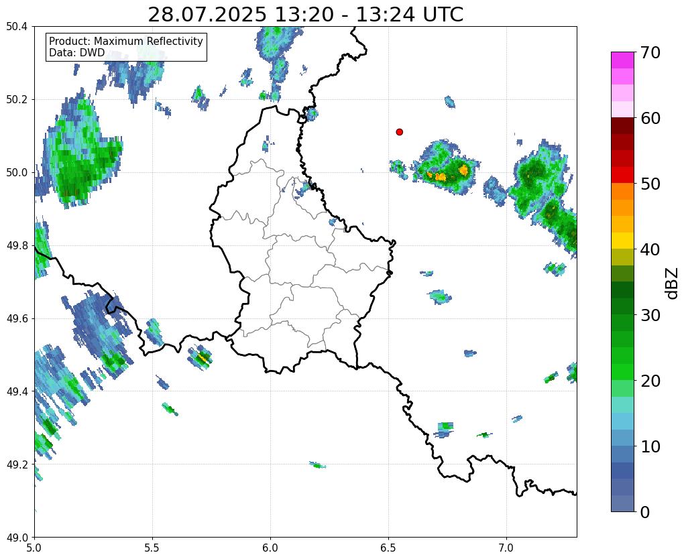Viewport: 686px width, 559px height.
Task: Click the 0 tick label on colorbar
Action: (x=645, y=512)
